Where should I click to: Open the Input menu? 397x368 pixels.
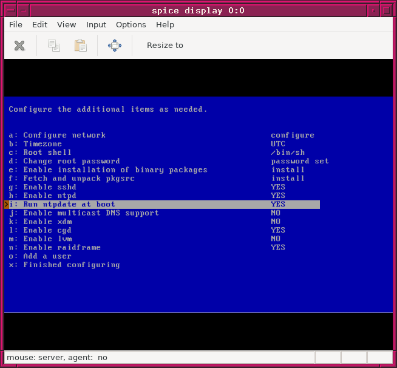tap(96, 25)
